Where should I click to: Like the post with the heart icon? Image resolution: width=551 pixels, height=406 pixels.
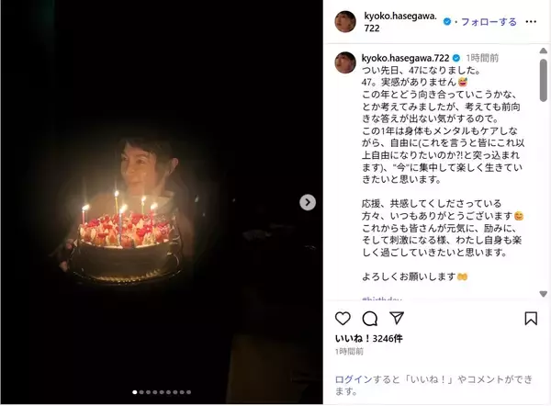[343, 319]
